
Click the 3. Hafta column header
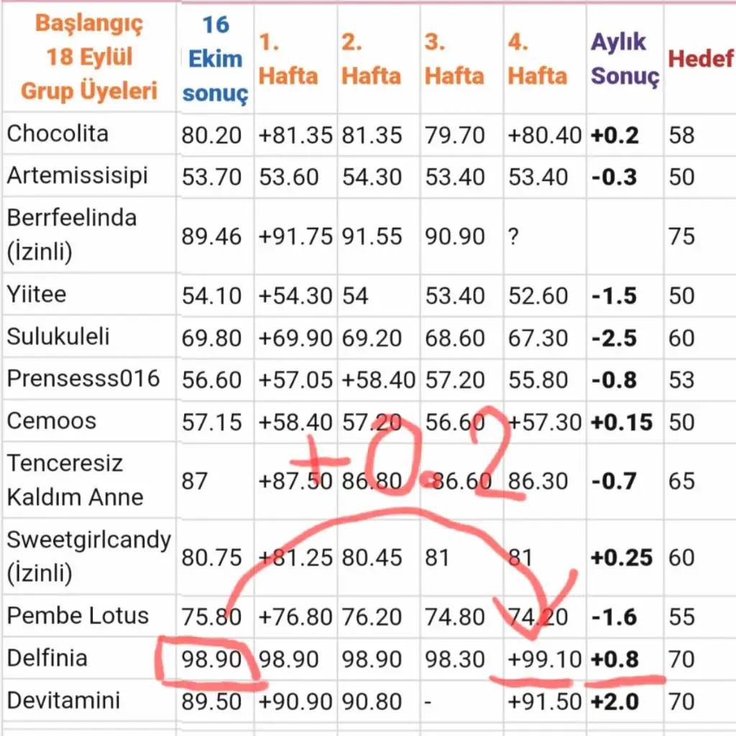454,58
